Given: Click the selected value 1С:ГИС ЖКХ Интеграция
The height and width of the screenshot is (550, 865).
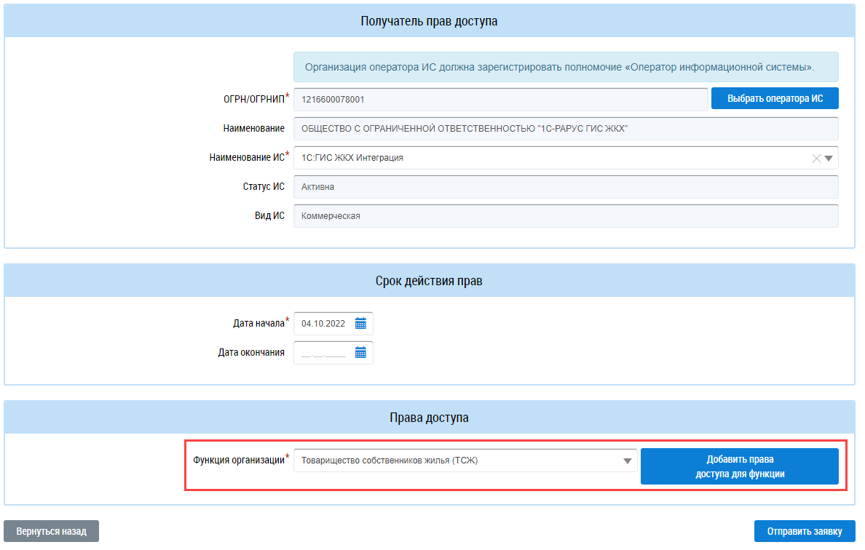Looking at the screenshot, I should [352, 158].
